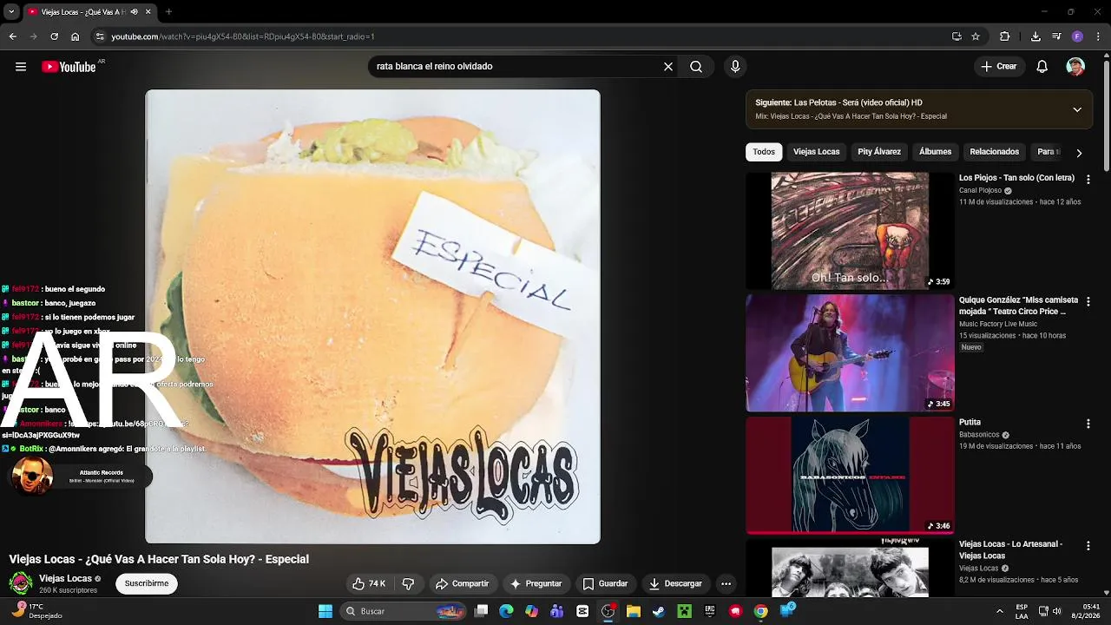The width and height of the screenshot is (1111, 625).
Task: Clear the search box with the X
Action: pos(668,67)
